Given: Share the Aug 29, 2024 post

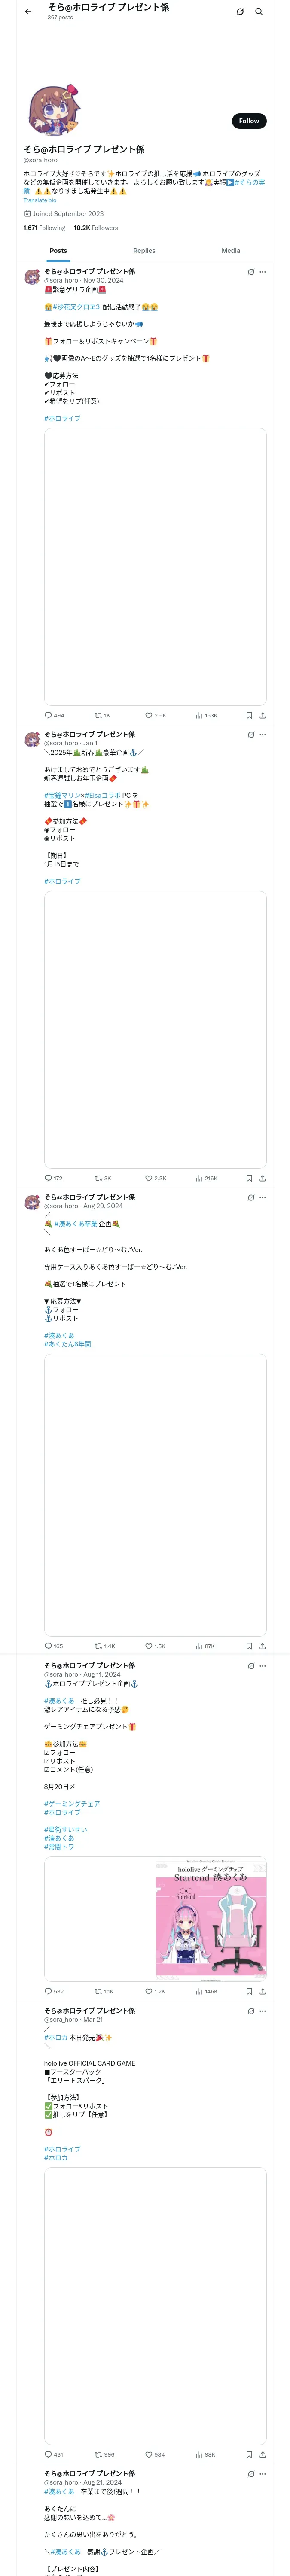Looking at the screenshot, I should (262, 1646).
